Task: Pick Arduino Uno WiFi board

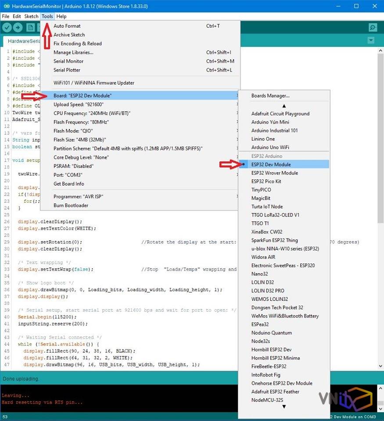Action: click(270, 147)
